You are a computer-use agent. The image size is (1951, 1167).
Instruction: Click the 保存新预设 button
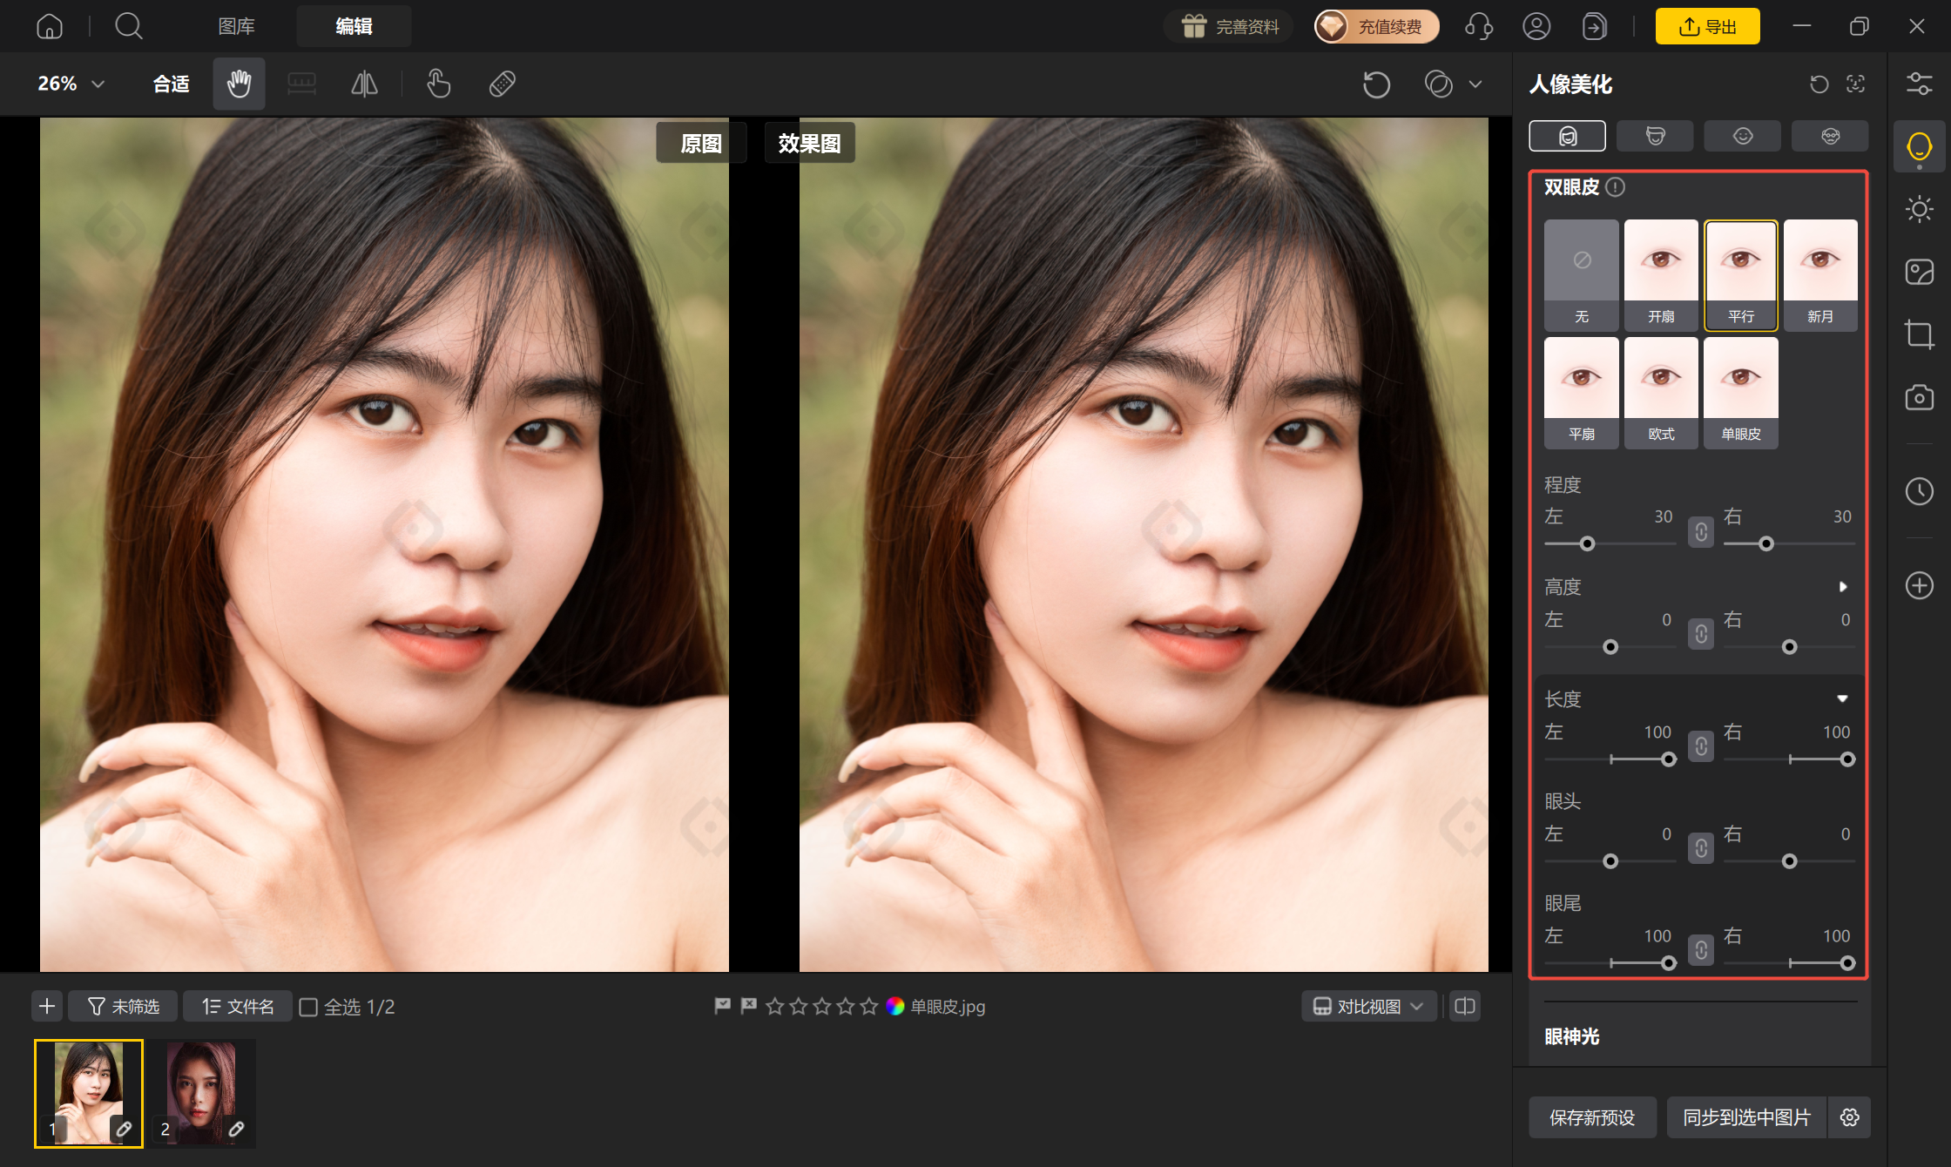(1592, 1117)
